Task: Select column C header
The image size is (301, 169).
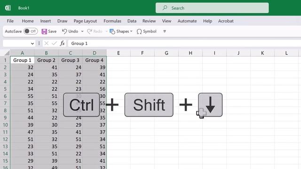Action: [x=71, y=53]
